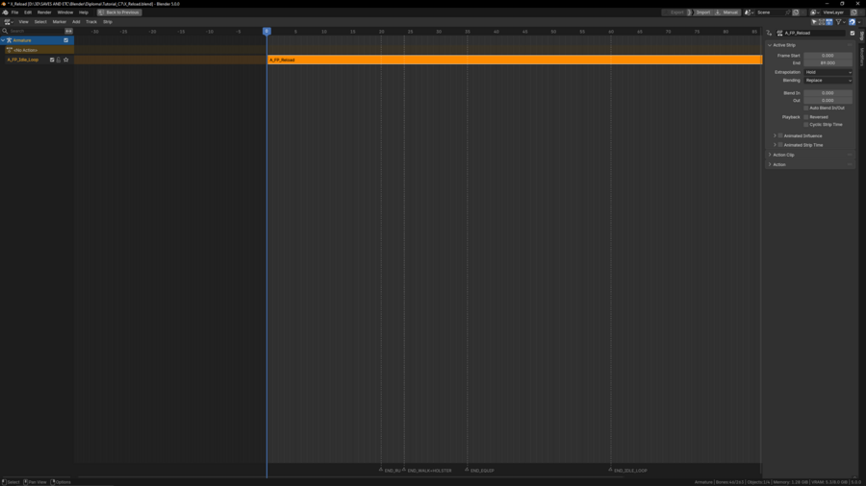Click the magnifier icon in the channel search
This screenshot has width=866, height=486.
point(5,31)
